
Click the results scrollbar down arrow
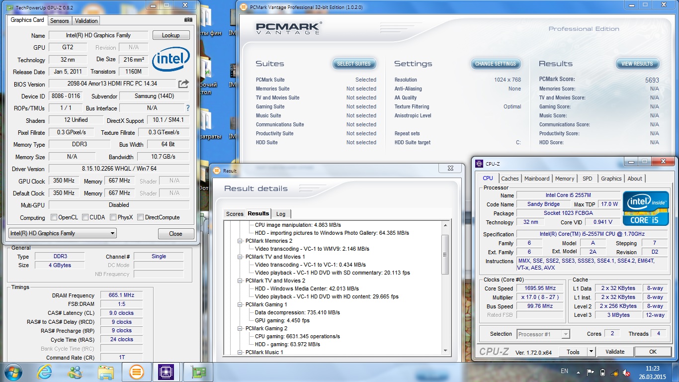pos(445,351)
